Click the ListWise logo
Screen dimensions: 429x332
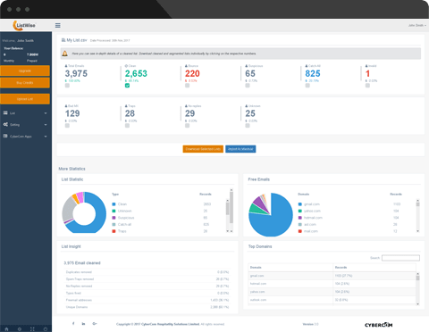coord(24,25)
